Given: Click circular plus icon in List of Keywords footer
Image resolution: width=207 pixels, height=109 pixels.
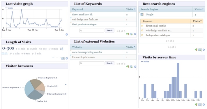Looking at the screenshot, I should pos(135,34).
